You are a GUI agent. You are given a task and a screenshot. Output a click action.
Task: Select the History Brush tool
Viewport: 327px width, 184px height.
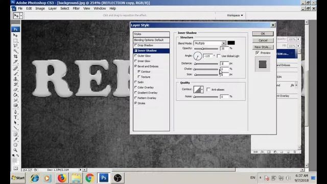coord(15,84)
